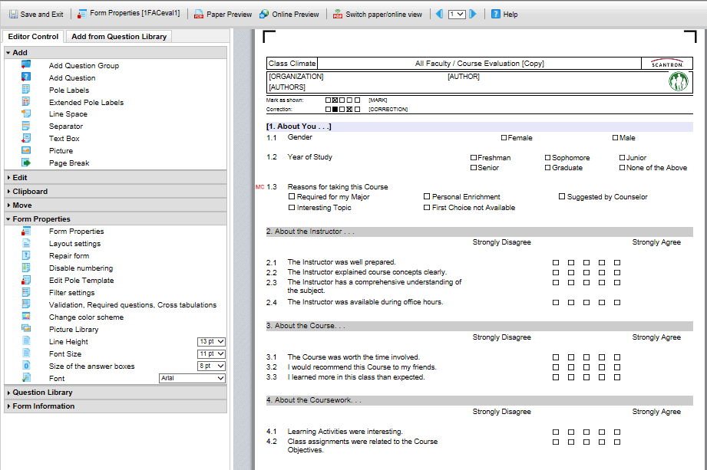
Task: Open the Font family dropdown showing Arial
Action: tap(193, 378)
